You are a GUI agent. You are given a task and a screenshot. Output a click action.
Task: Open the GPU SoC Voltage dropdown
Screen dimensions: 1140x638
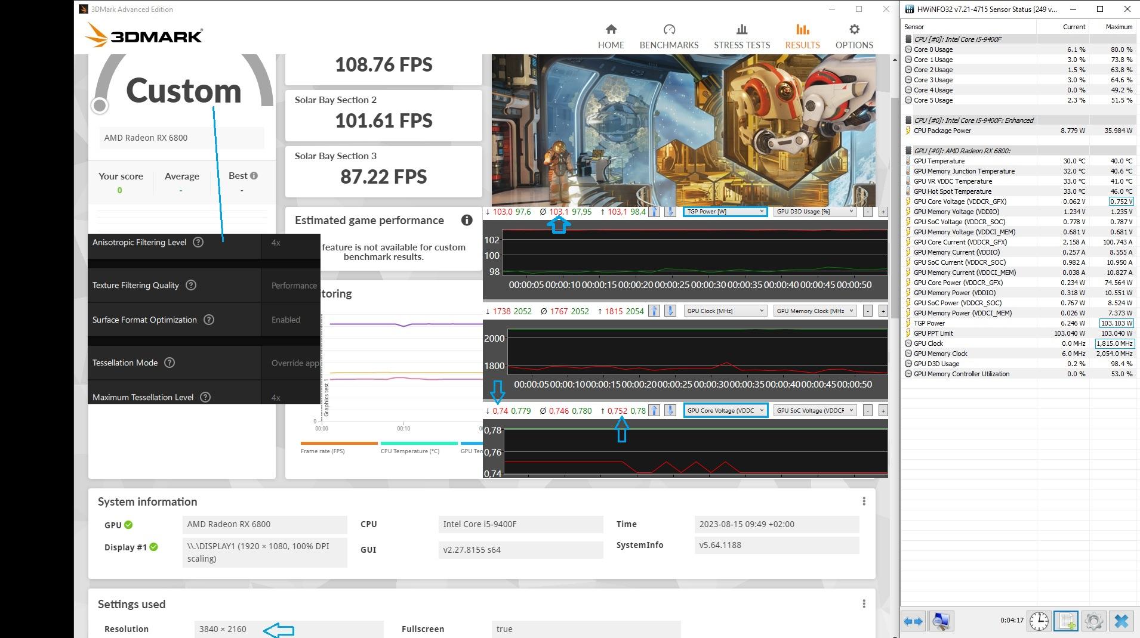[815, 410]
